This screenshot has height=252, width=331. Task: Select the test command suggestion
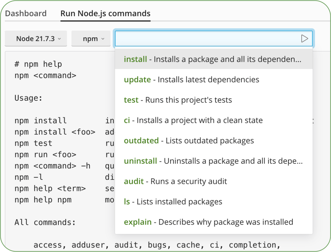[x=214, y=100]
